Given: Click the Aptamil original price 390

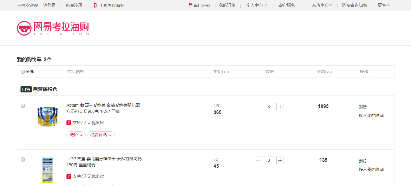Looking at the screenshot, I should tap(217, 106).
